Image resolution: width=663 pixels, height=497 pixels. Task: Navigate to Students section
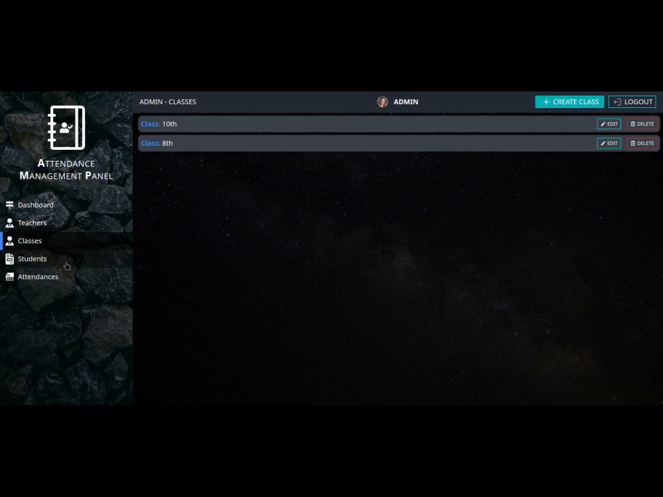(x=66, y=258)
